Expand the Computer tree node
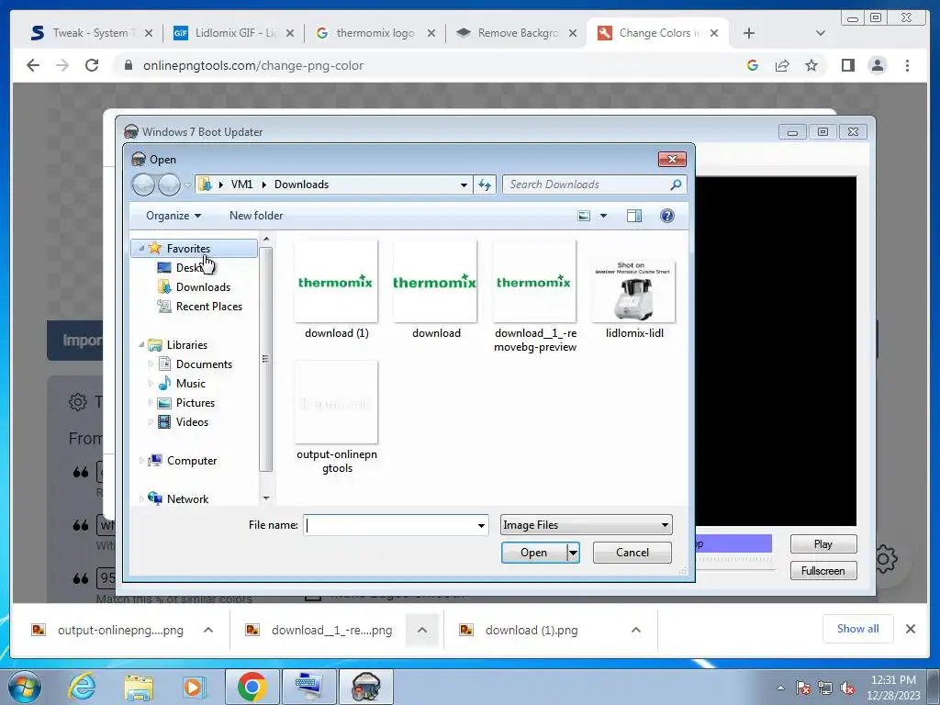Image resolution: width=940 pixels, height=705 pixels. (141, 461)
